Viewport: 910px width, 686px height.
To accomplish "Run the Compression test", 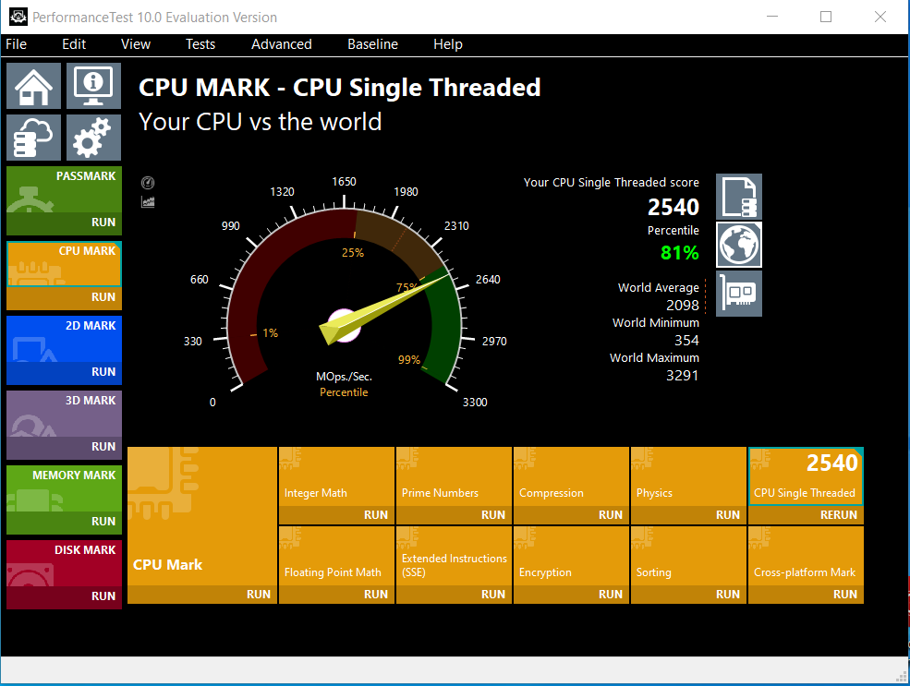I will point(571,515).
